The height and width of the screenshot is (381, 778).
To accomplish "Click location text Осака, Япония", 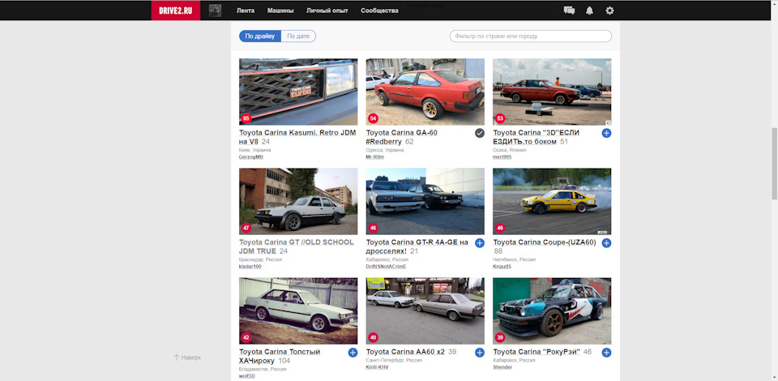I will coord(510,150).
